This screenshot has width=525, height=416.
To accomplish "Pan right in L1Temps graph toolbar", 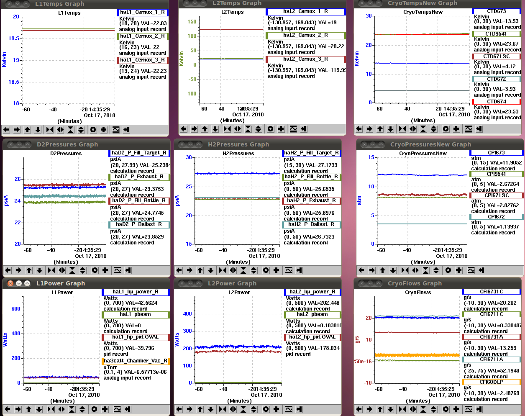I will point(17,130).
